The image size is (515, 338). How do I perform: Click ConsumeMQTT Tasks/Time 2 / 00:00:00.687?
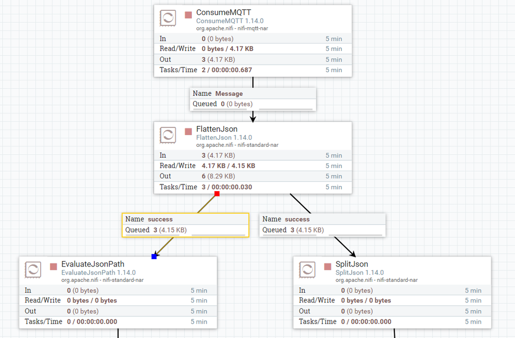pos(227,70)
